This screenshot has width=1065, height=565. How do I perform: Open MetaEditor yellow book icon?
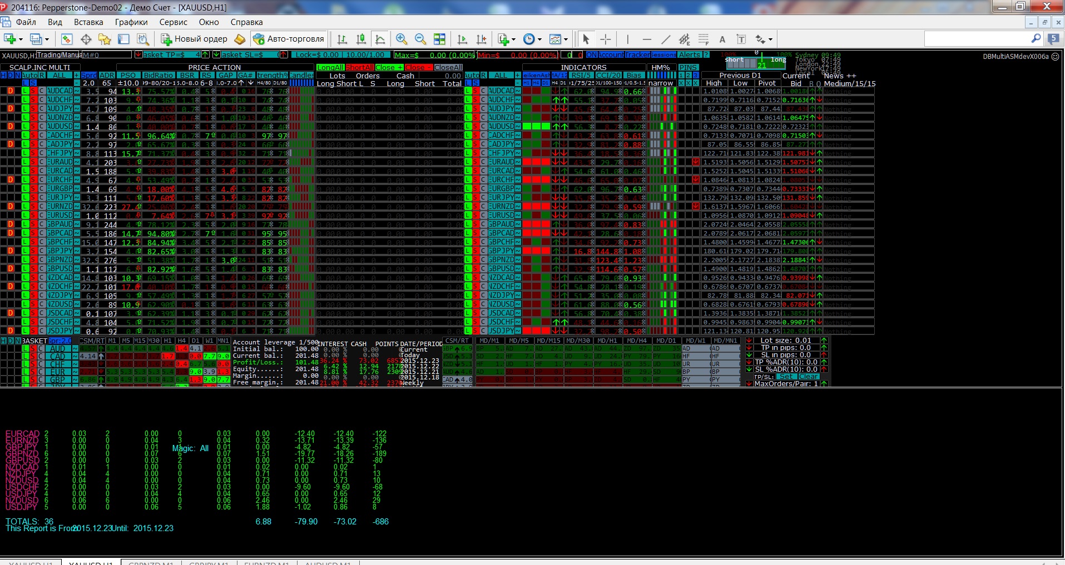coord(240,39)
